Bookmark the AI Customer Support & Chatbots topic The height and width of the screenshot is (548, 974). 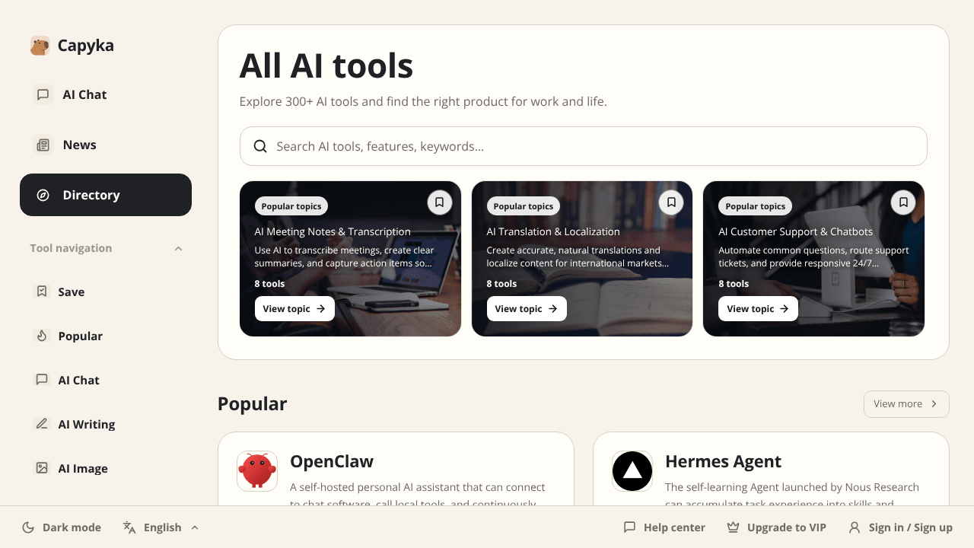click(903, 202)
